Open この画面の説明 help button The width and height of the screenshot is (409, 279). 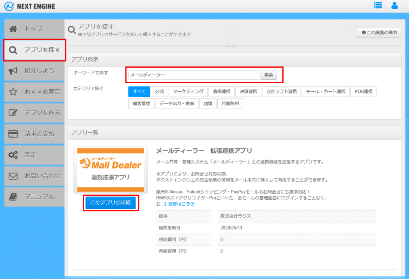(379, 33)
